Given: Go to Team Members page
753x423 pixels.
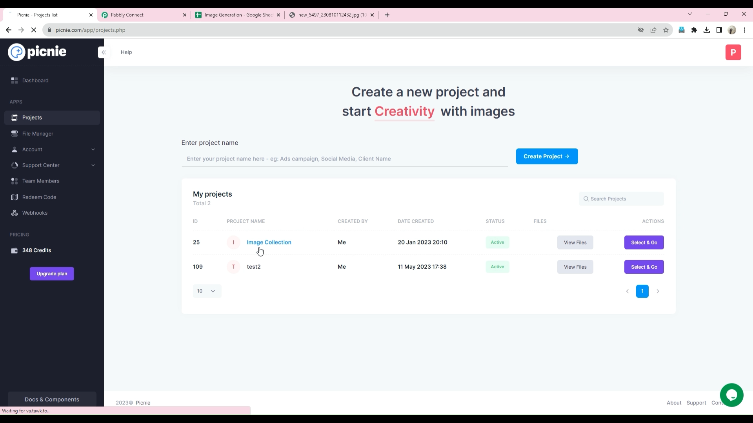Looking at the screenshot, I should click(41, 181).
